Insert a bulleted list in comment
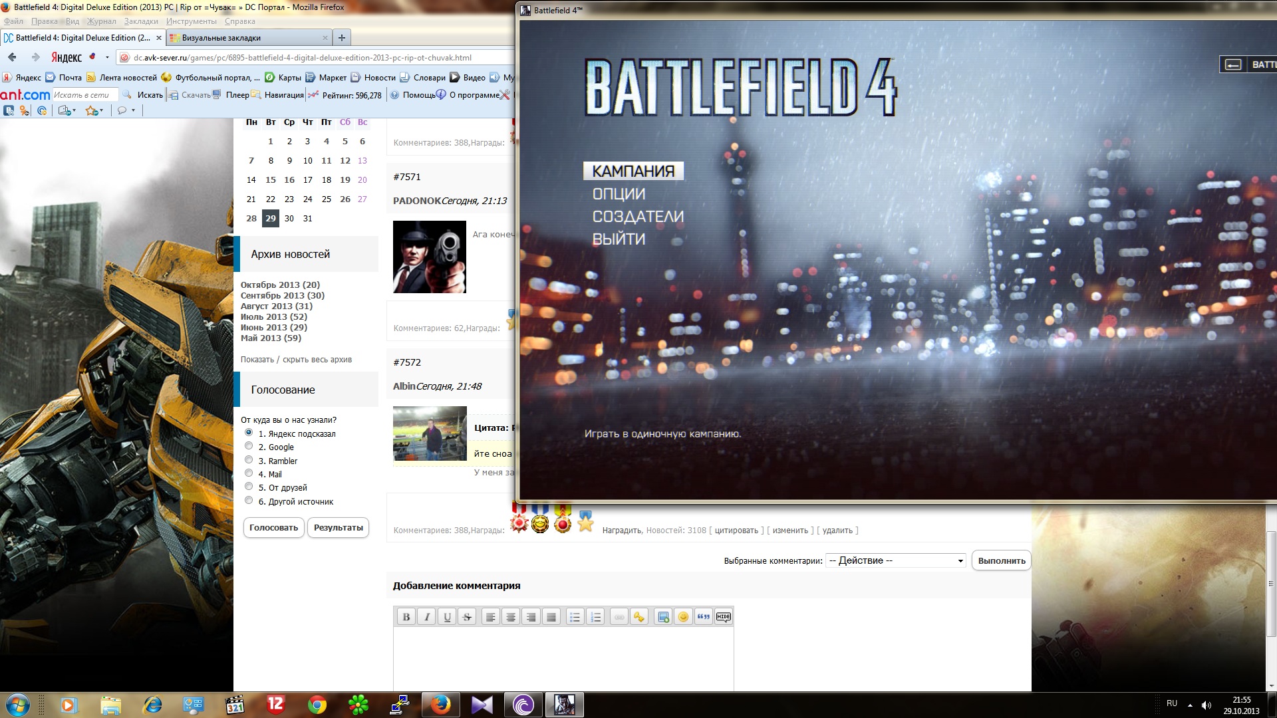1277x718 pixels. (575, 617)
